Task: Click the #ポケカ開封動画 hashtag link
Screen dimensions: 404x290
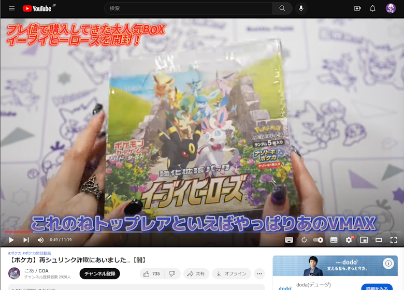Action: pos(37,253)
